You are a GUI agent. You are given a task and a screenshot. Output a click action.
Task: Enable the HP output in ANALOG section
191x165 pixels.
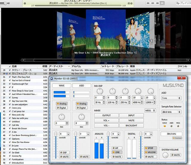117,148
